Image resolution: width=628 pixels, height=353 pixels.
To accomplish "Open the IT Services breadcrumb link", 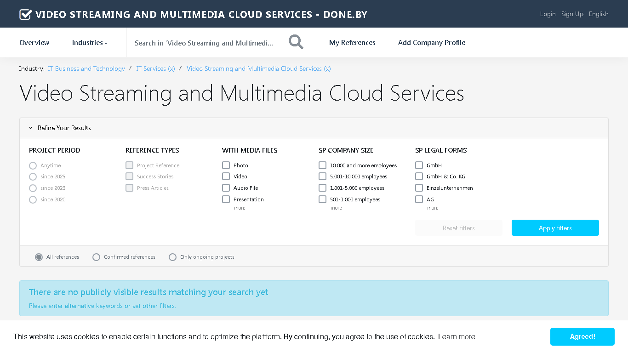I will [x=155, y=68].
